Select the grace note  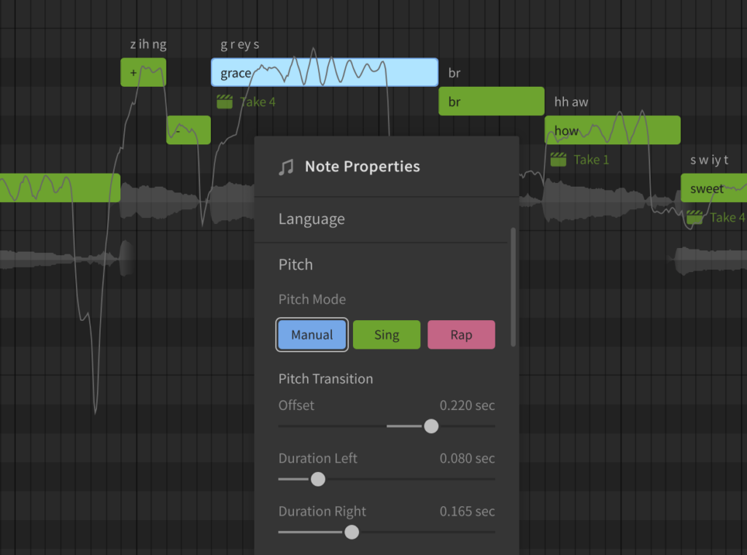coord(325,72)
